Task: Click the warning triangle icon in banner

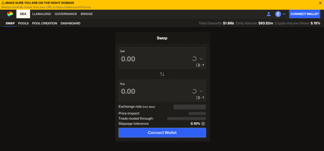Action: pyautogui.click(x=3, y=3)
